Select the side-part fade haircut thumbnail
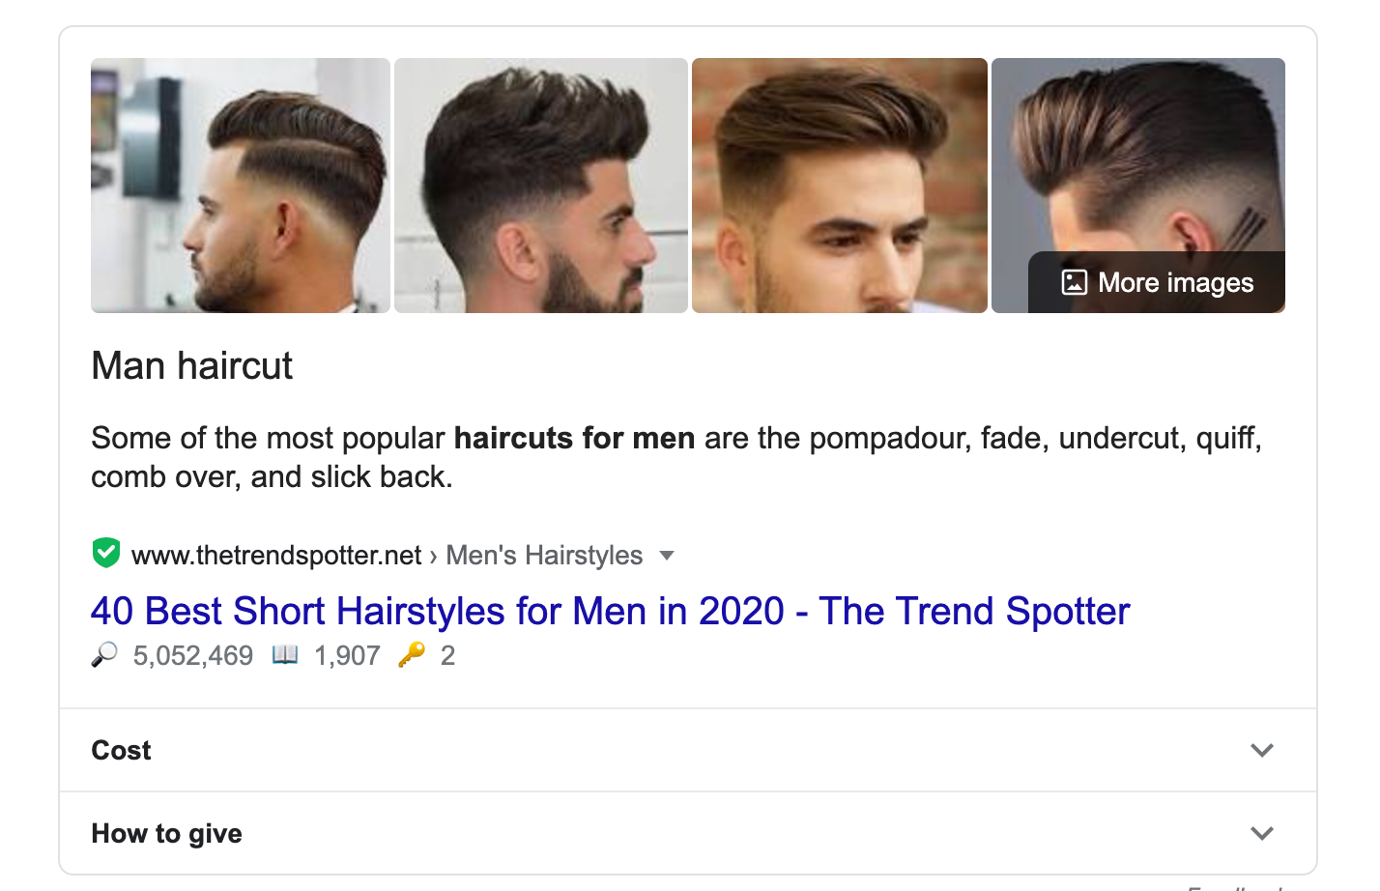The width and height of the screenshot is (1380, 891). pos(240,185)
